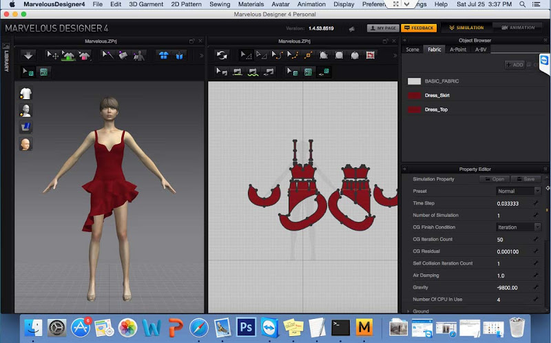551x343 pixels.
Task: Toggle blue fabric render style icon
Action: point(25,127)
